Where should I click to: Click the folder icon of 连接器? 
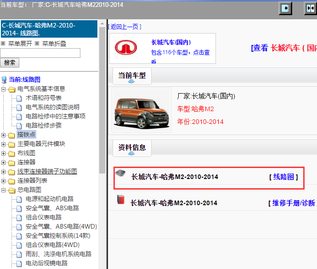click(x=12, y=163)
